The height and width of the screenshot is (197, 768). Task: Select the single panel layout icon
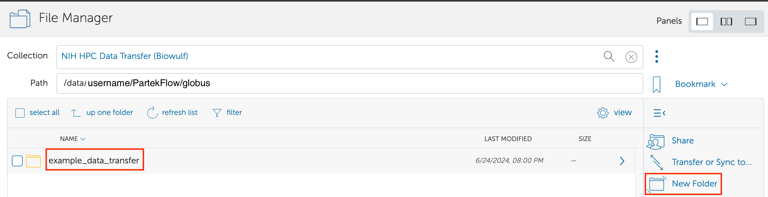[702, 21]
